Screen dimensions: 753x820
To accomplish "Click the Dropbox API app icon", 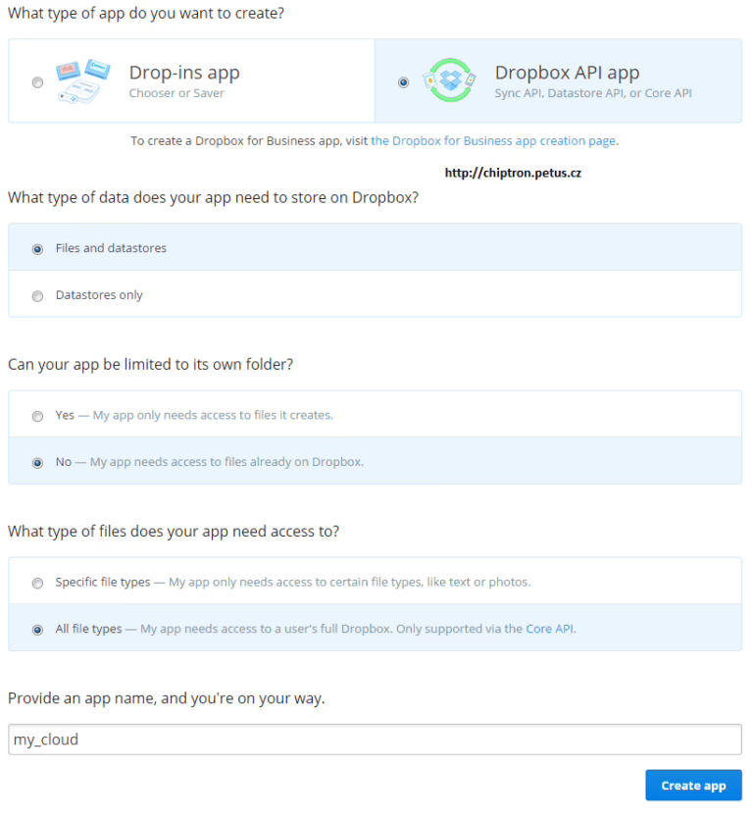I will [449, 80].
